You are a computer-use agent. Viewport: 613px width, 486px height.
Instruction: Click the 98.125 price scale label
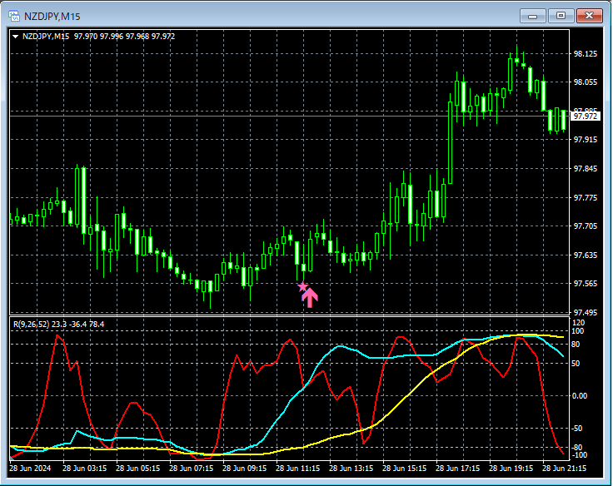(586, 54)
